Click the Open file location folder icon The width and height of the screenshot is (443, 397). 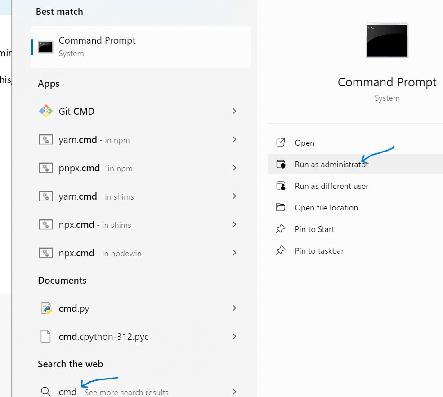pos(281,207)
